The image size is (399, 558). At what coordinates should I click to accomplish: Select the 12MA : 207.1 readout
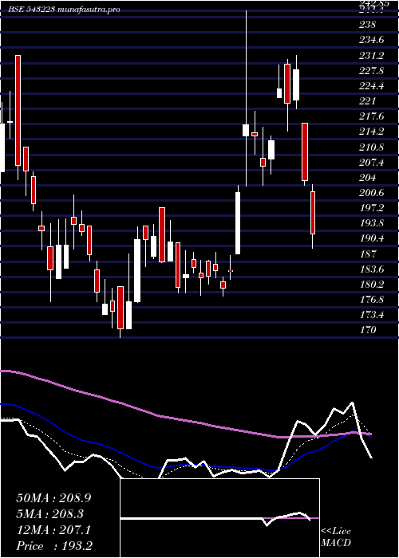53,530
